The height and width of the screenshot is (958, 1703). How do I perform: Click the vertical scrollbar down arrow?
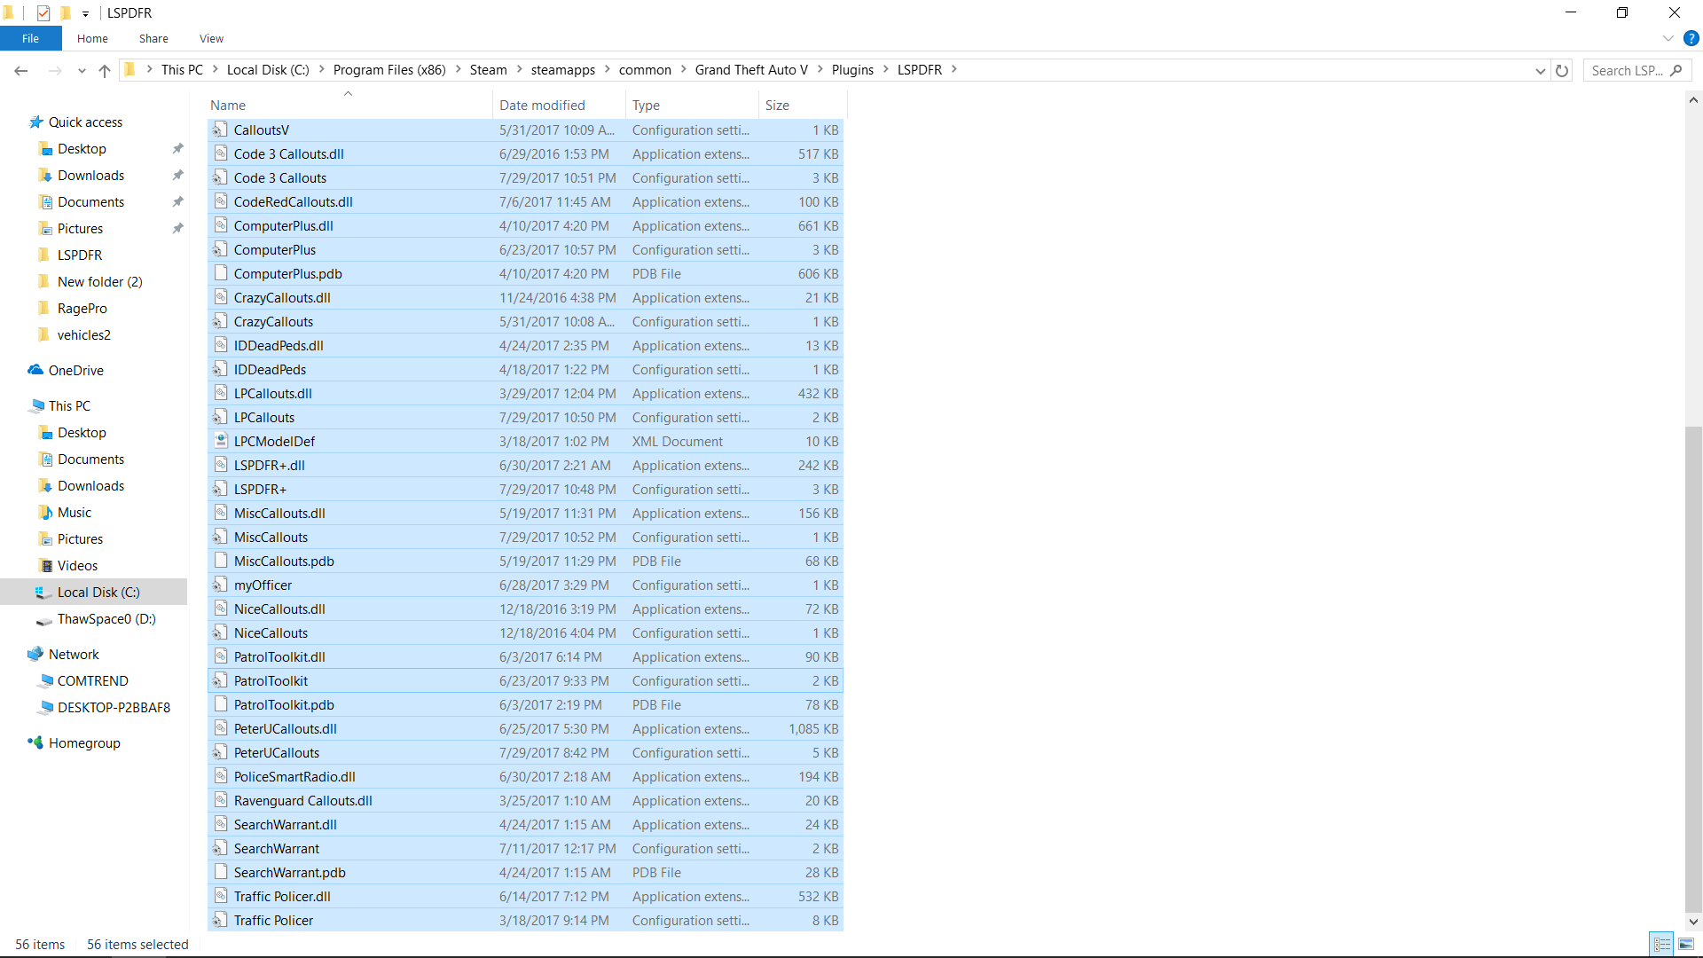[x=1693, y=922]
